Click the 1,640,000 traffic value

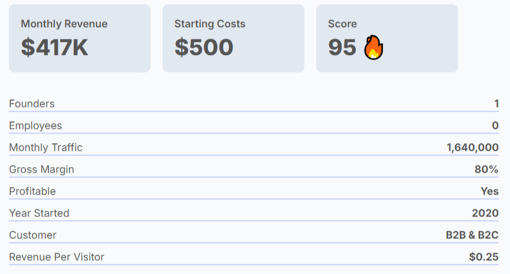[472, 147]
